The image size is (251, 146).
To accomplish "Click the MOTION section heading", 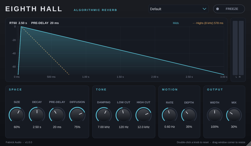I will point(170,89).
